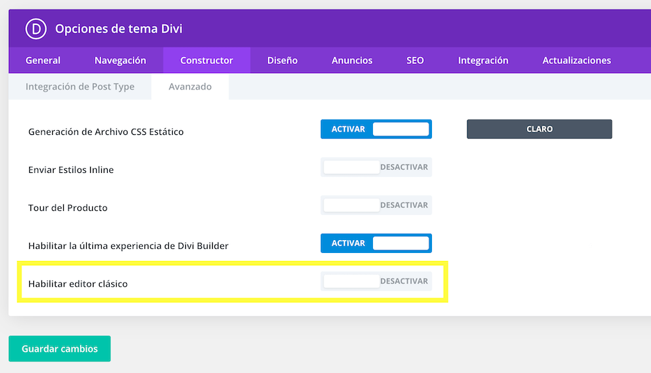Toggle Habilitar la última experiencia de Divi Builder

click(x=376, y=243)
